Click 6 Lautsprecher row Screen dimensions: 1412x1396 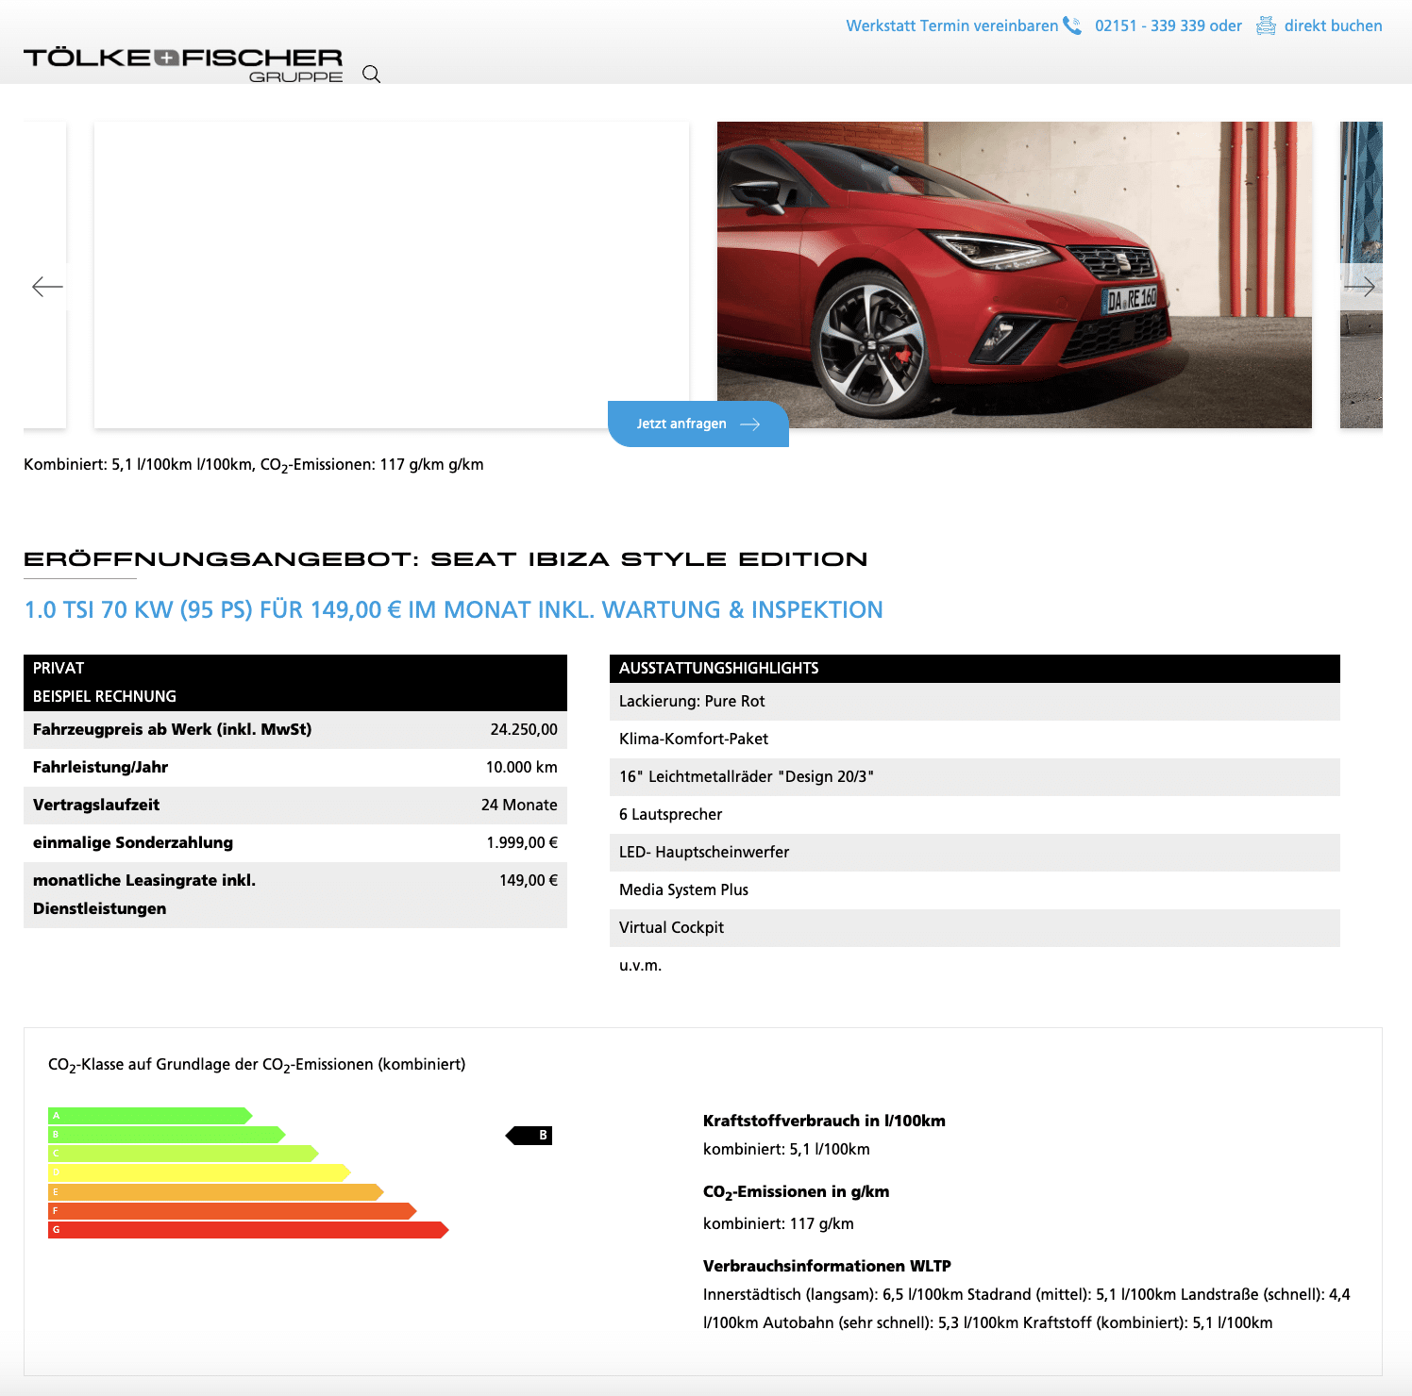click(975, 815)
